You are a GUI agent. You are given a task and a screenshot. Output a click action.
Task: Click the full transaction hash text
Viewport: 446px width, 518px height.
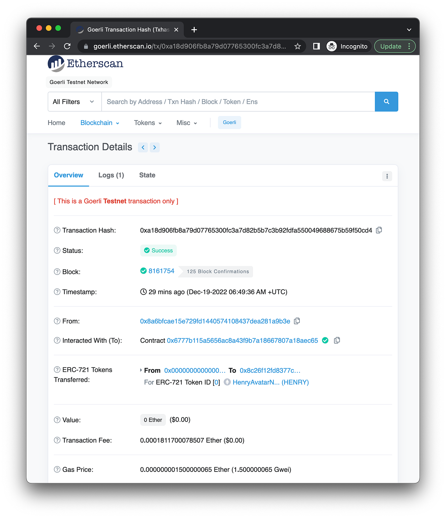click(x=256, y=230)
